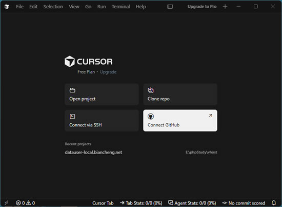
Task: Open the View menu
Action: 74,7
